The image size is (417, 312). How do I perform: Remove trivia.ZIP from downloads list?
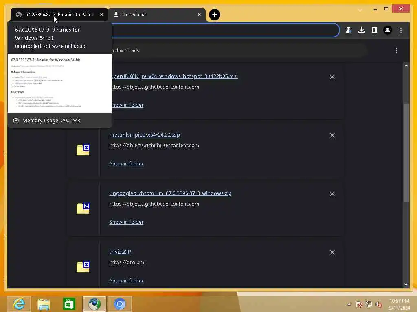pos(332,252)
